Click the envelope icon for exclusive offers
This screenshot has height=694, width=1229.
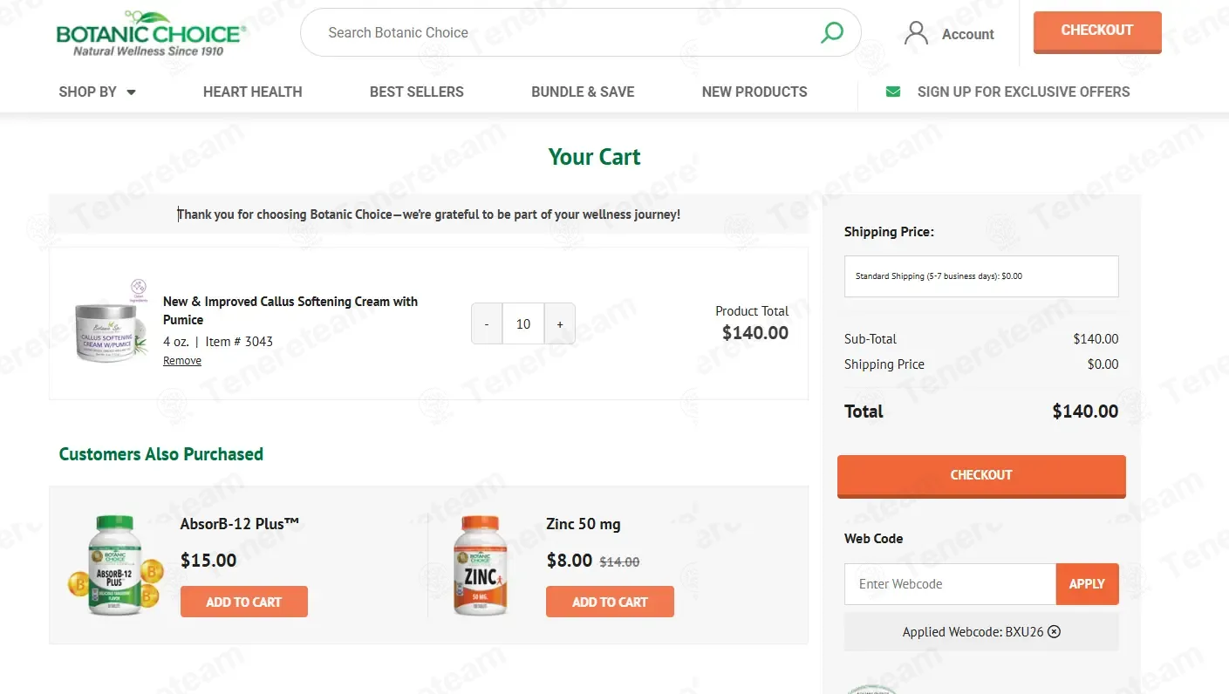pyautogui.click(x=893, y=92)
